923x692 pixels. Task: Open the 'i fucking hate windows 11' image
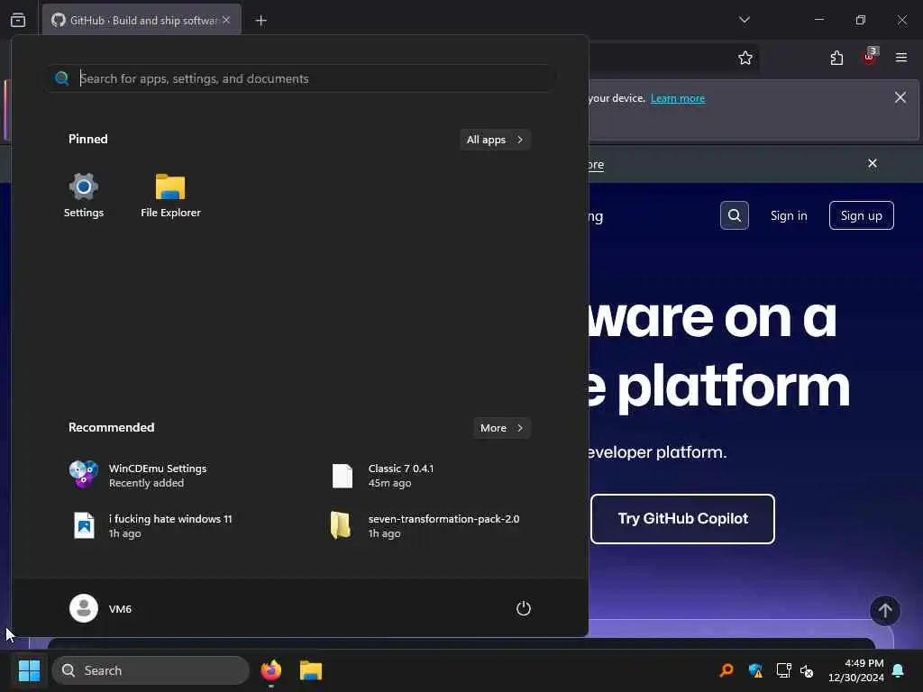(151, 525)
